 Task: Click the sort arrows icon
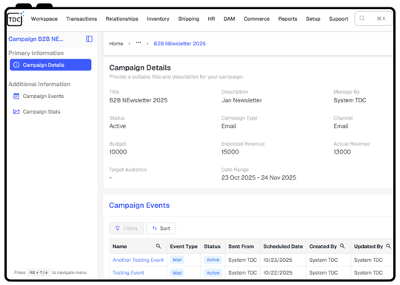[x=155, y=229]
